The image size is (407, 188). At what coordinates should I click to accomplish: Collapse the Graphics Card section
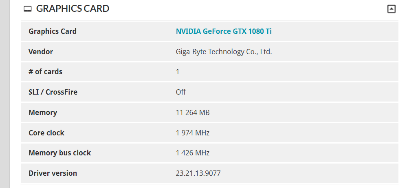click(x=392, y=9)
